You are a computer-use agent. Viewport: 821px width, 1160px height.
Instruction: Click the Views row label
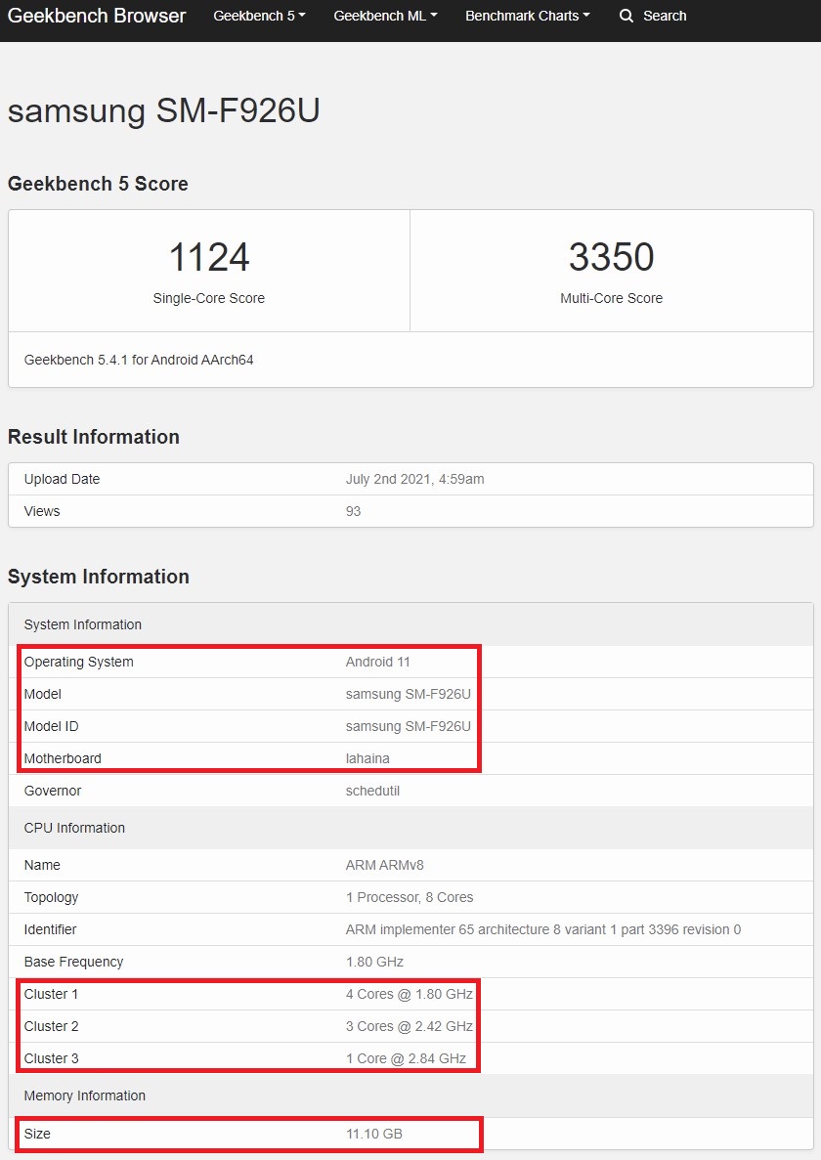point(42,511)
